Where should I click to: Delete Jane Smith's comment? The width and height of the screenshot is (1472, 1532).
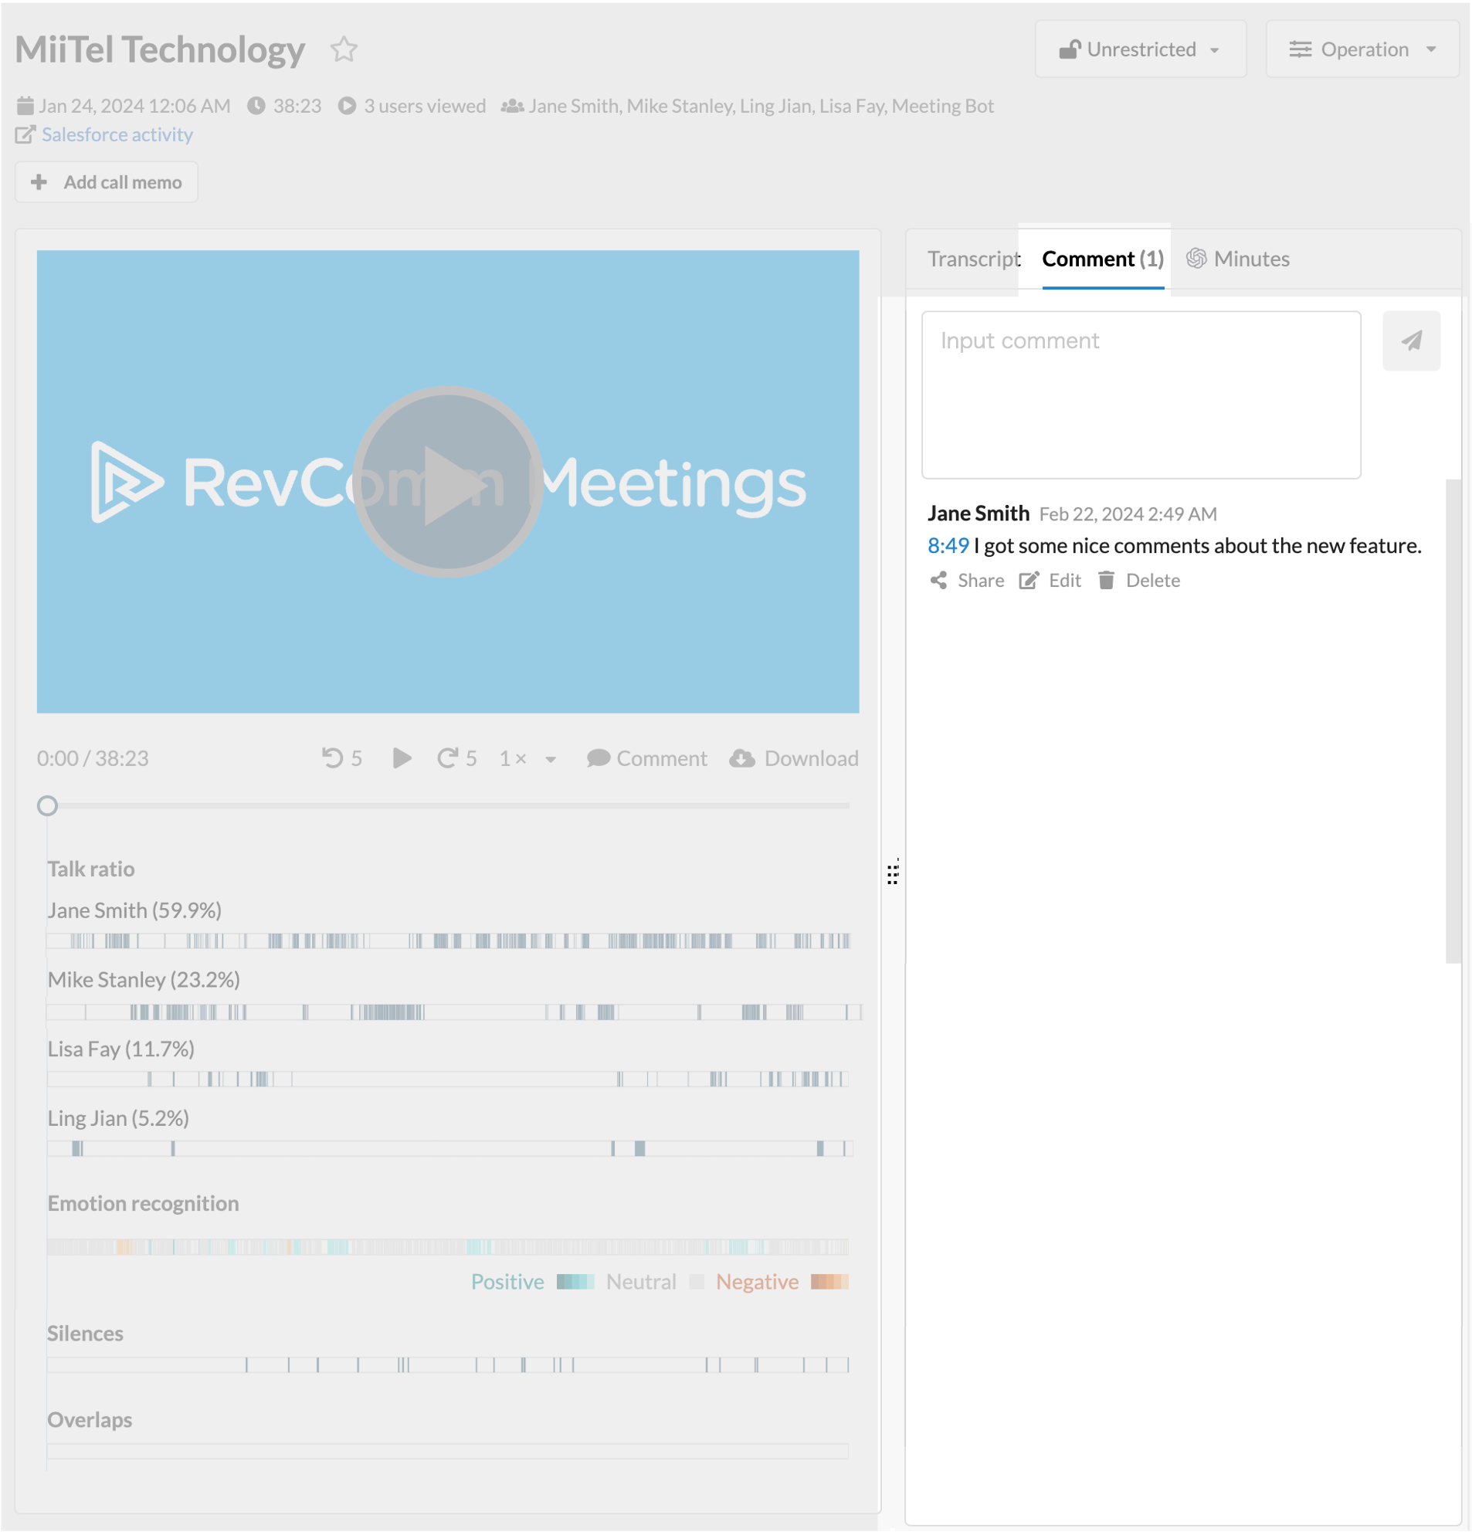point(1139,581)
